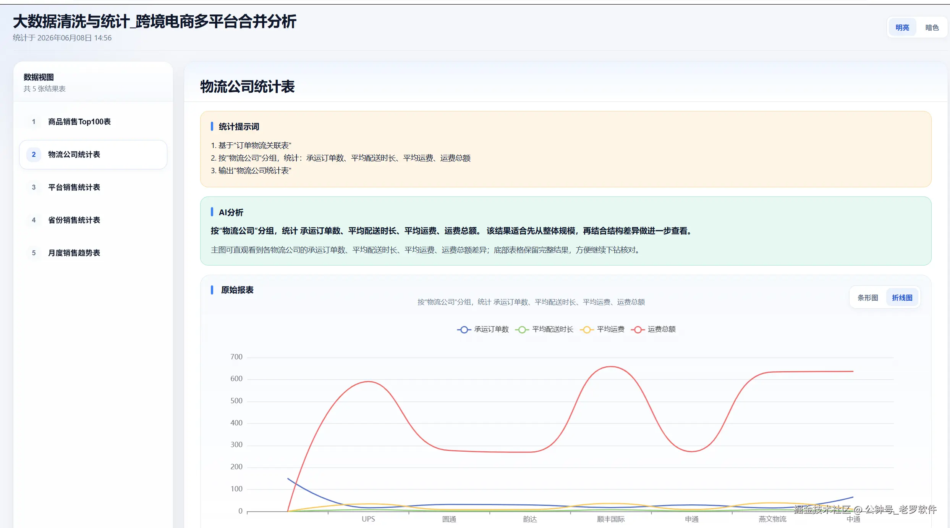Switch the chart to 条形图
The width and height of the screenshot is (950, 528).
click(x=867, y=298)
